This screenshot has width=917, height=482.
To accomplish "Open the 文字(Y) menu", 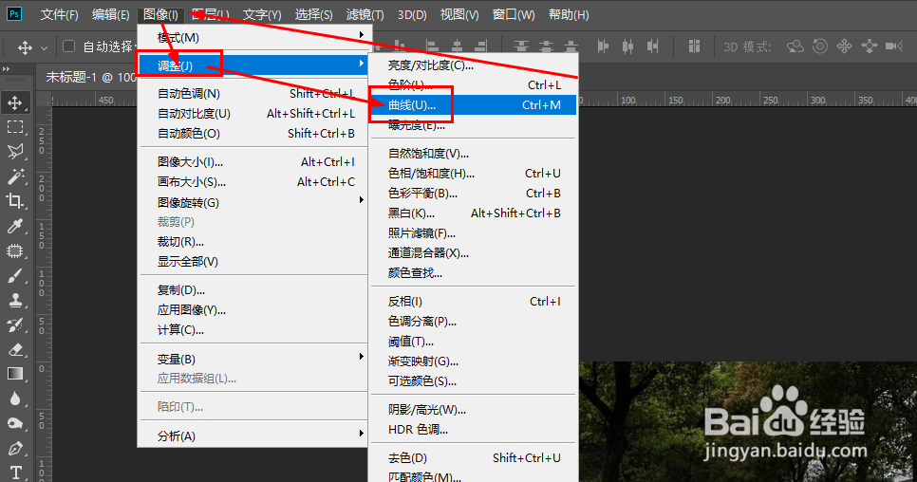I will click(x=262, y=14).
